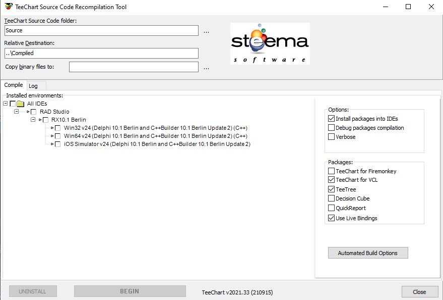The height and width of the screenshot is (300, 443).
Task: Click the TeeChart app icon in title bar
Action: coord(9,7)
